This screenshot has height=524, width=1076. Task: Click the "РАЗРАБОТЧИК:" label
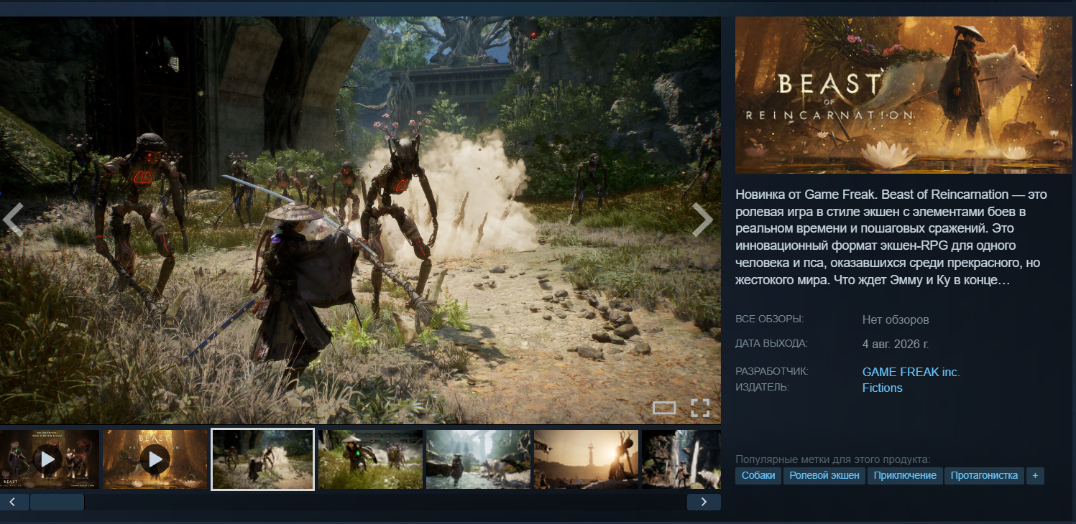[772, 371]
